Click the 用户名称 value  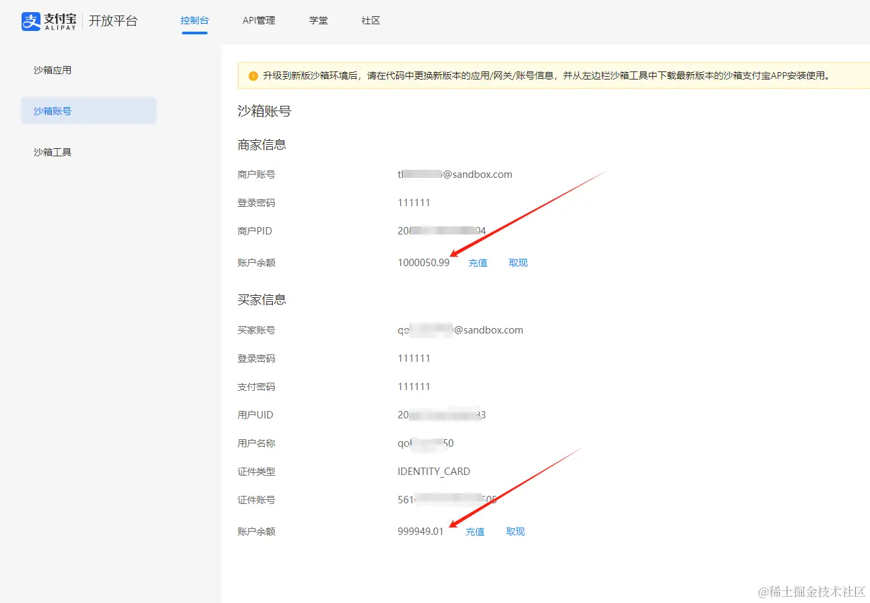point(426,443)
